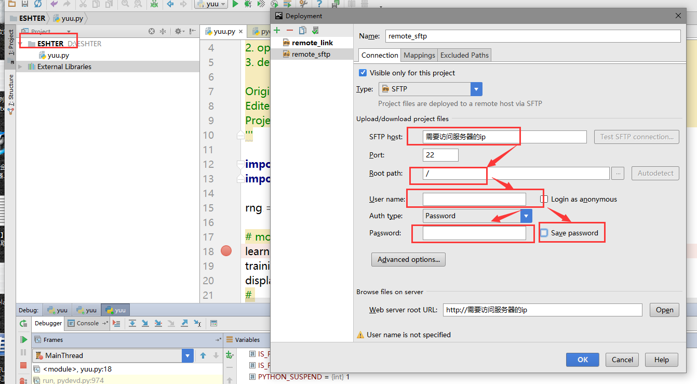The image size is (697, 384).
Task: Click the Help button in the Deployment dialog
Action: pos(662,360)
